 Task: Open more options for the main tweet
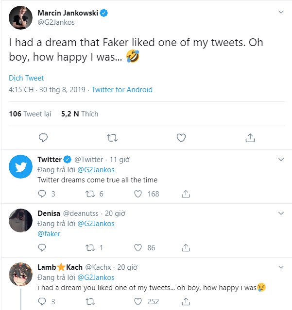pyautogui.click(x=281, y=12)
